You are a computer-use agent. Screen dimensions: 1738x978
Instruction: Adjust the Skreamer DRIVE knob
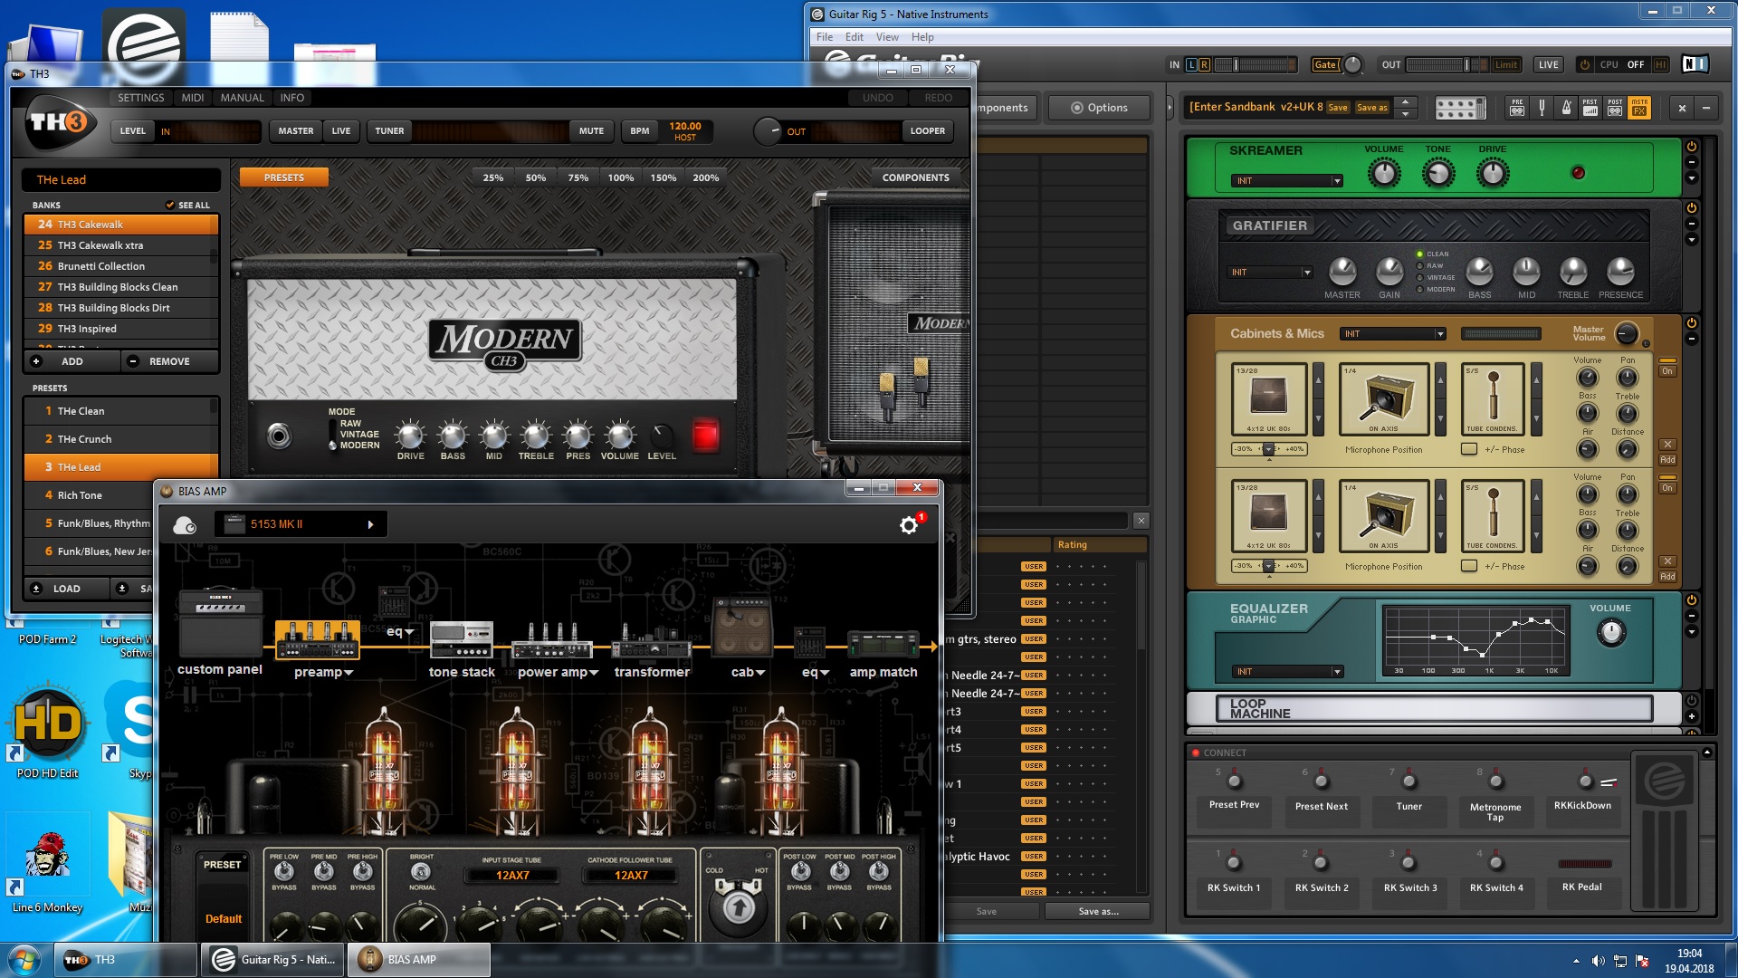pos(1492,172)
